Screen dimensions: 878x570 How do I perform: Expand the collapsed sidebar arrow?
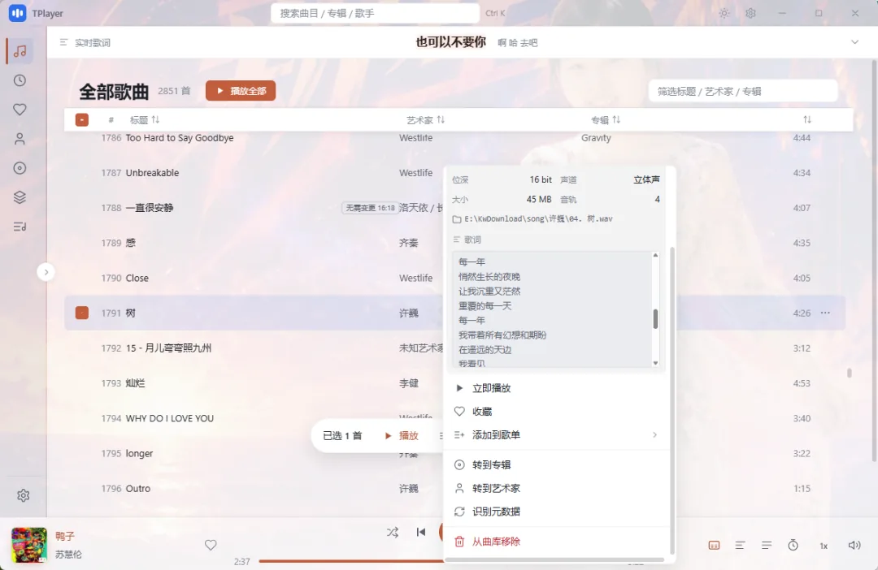(46, 272)
